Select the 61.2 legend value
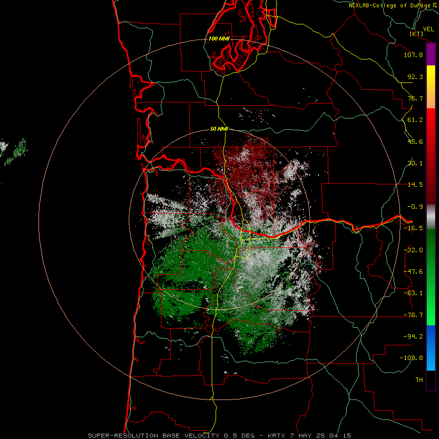 (x=415, y=120)
